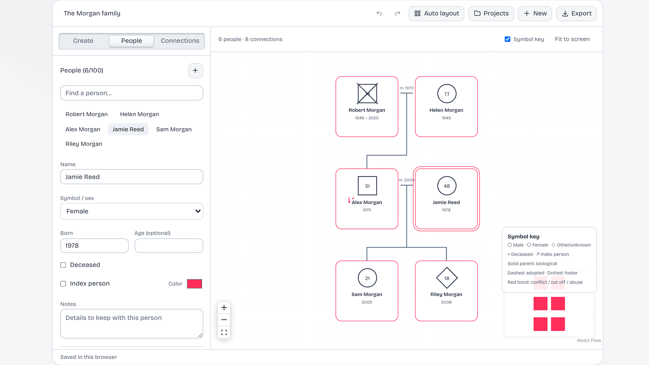
Task: Select Riley Morgan's diamond symbol node
Action: click(x=447, y=278)
